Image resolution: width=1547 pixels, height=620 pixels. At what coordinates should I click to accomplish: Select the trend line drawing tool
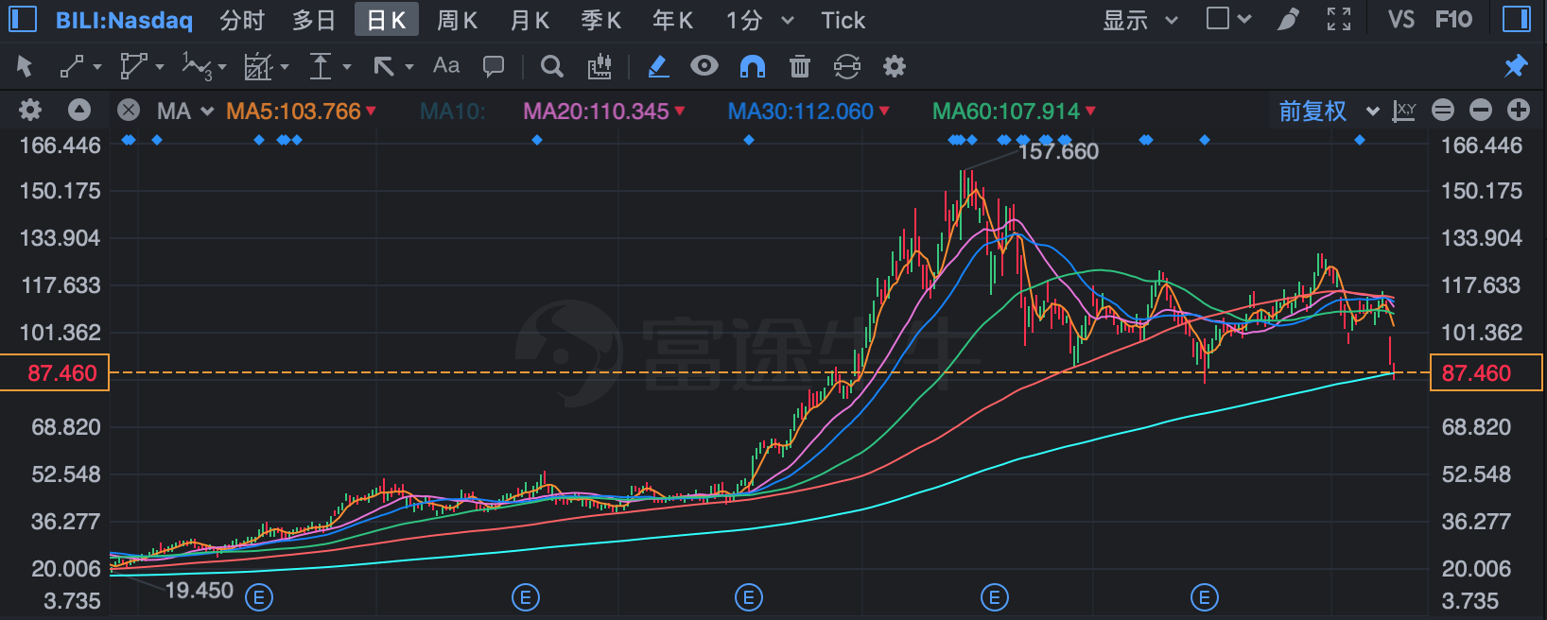(x=72, y=66)
